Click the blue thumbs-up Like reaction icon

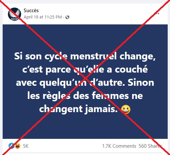pyautogui.click(x=11, y=146)
